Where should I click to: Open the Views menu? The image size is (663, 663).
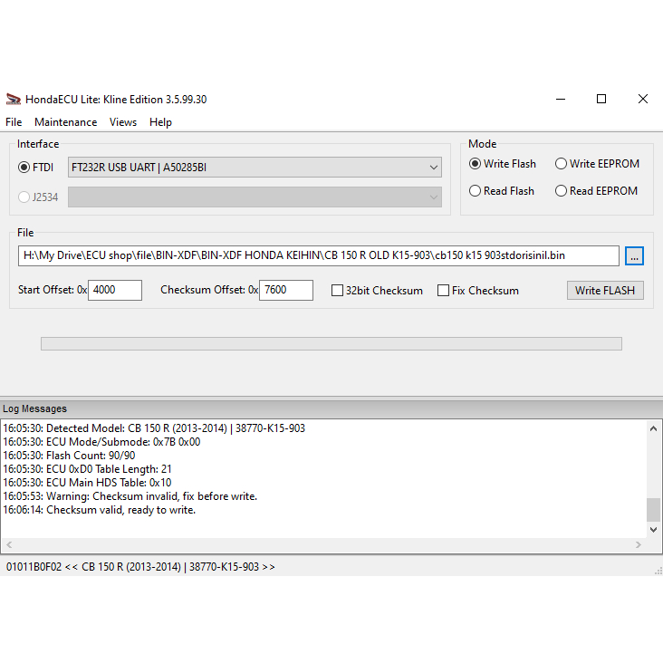pyautogui.click(x=123, y=122)
